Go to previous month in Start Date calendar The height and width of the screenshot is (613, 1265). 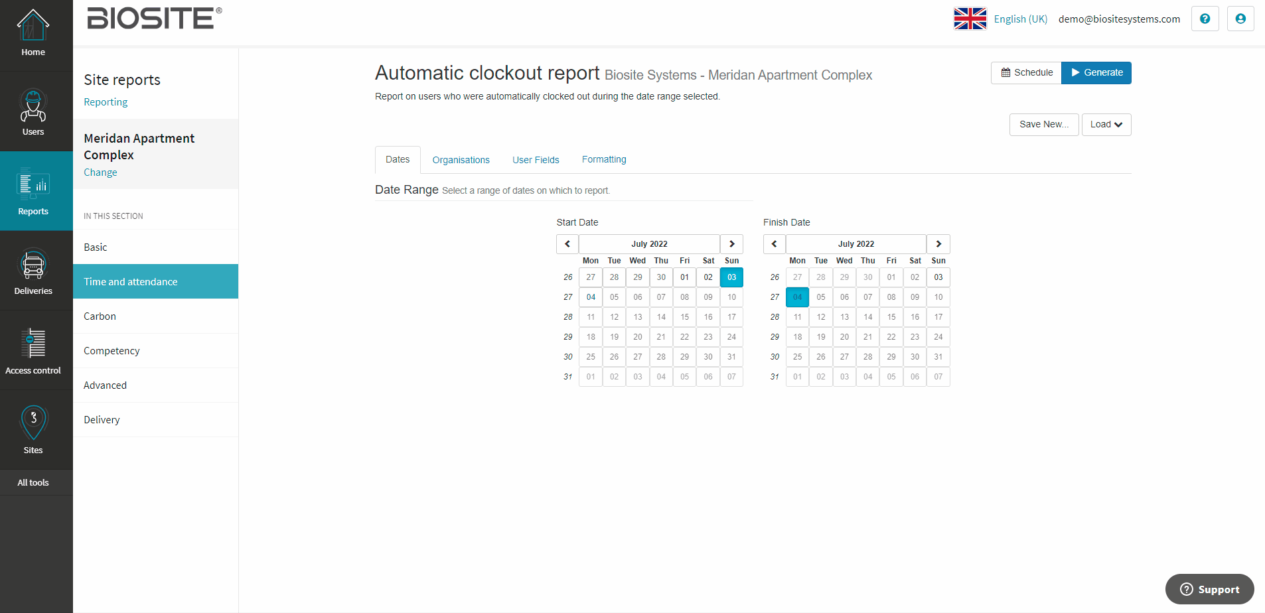tap(567, 244)
